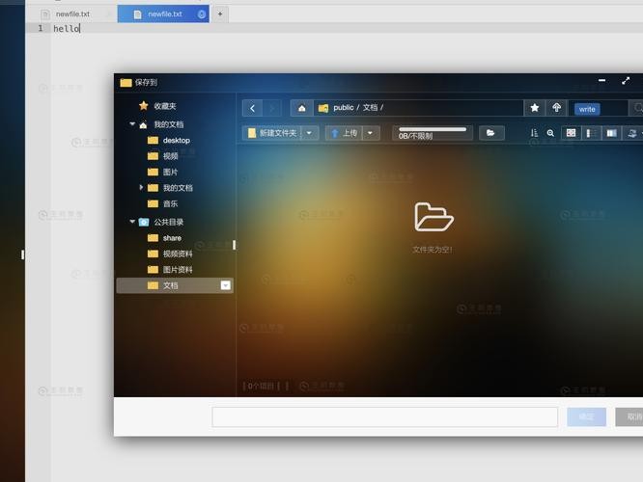Click the 0个项目 status text
The image size is (643, 482).
pyautogui.click(x=261, y=386)
